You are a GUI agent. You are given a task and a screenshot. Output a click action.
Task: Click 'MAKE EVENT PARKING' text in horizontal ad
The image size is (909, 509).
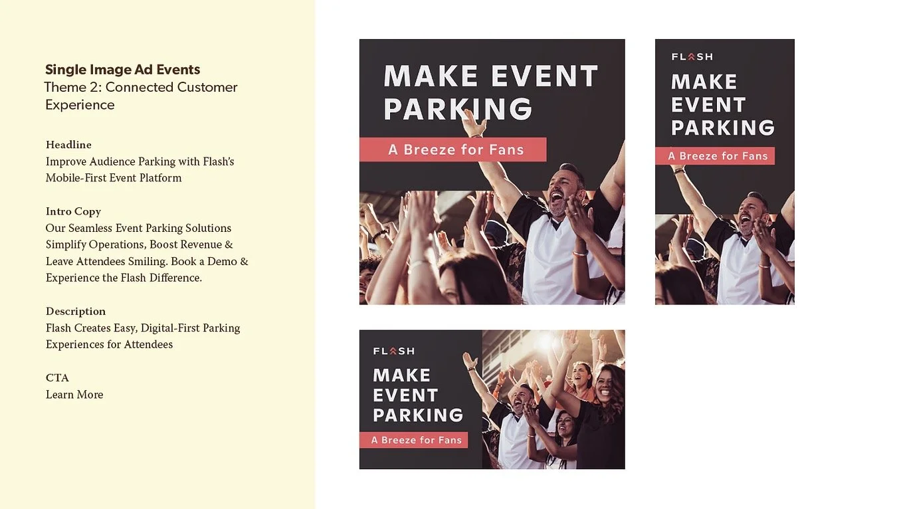(418, 395)
